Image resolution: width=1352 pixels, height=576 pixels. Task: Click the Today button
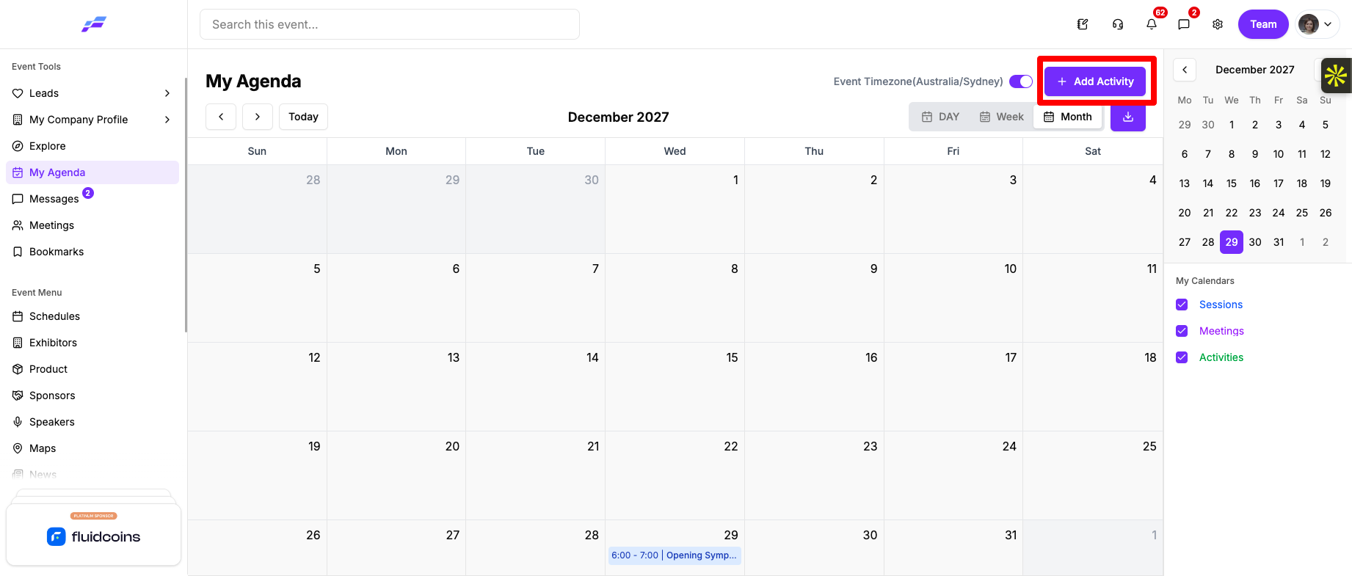tap(303, 117)
